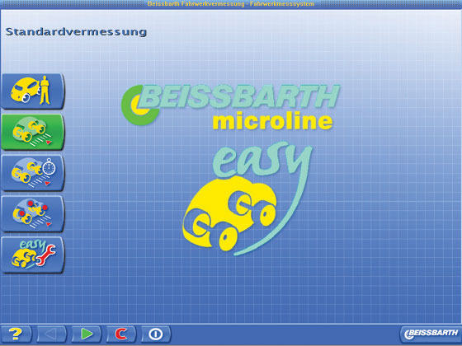Click the window title bar text
Image resolution: width=462 pixels, height=346 pixels.
[x=231, y=4]
